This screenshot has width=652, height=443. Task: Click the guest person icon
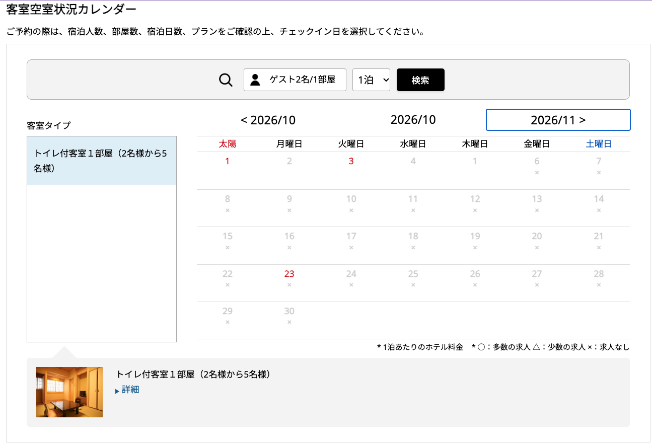coord(255,80)
